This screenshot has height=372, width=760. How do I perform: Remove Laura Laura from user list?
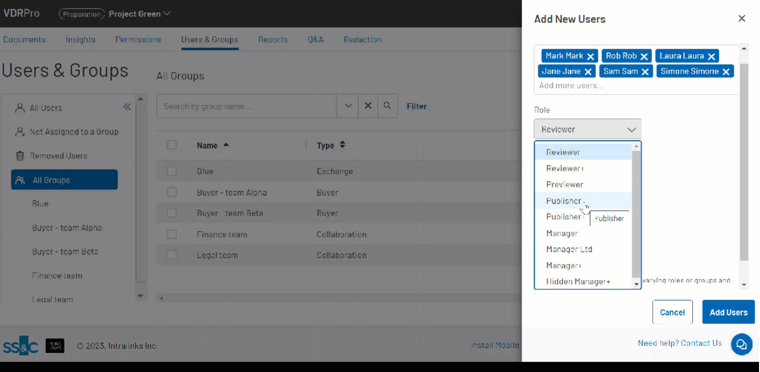[x=711, y=56]
